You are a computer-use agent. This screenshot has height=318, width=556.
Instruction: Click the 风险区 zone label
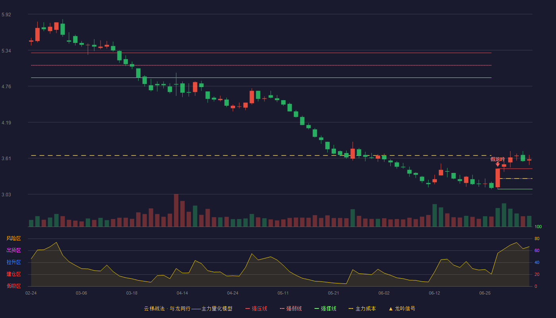(x=14, y=238)
